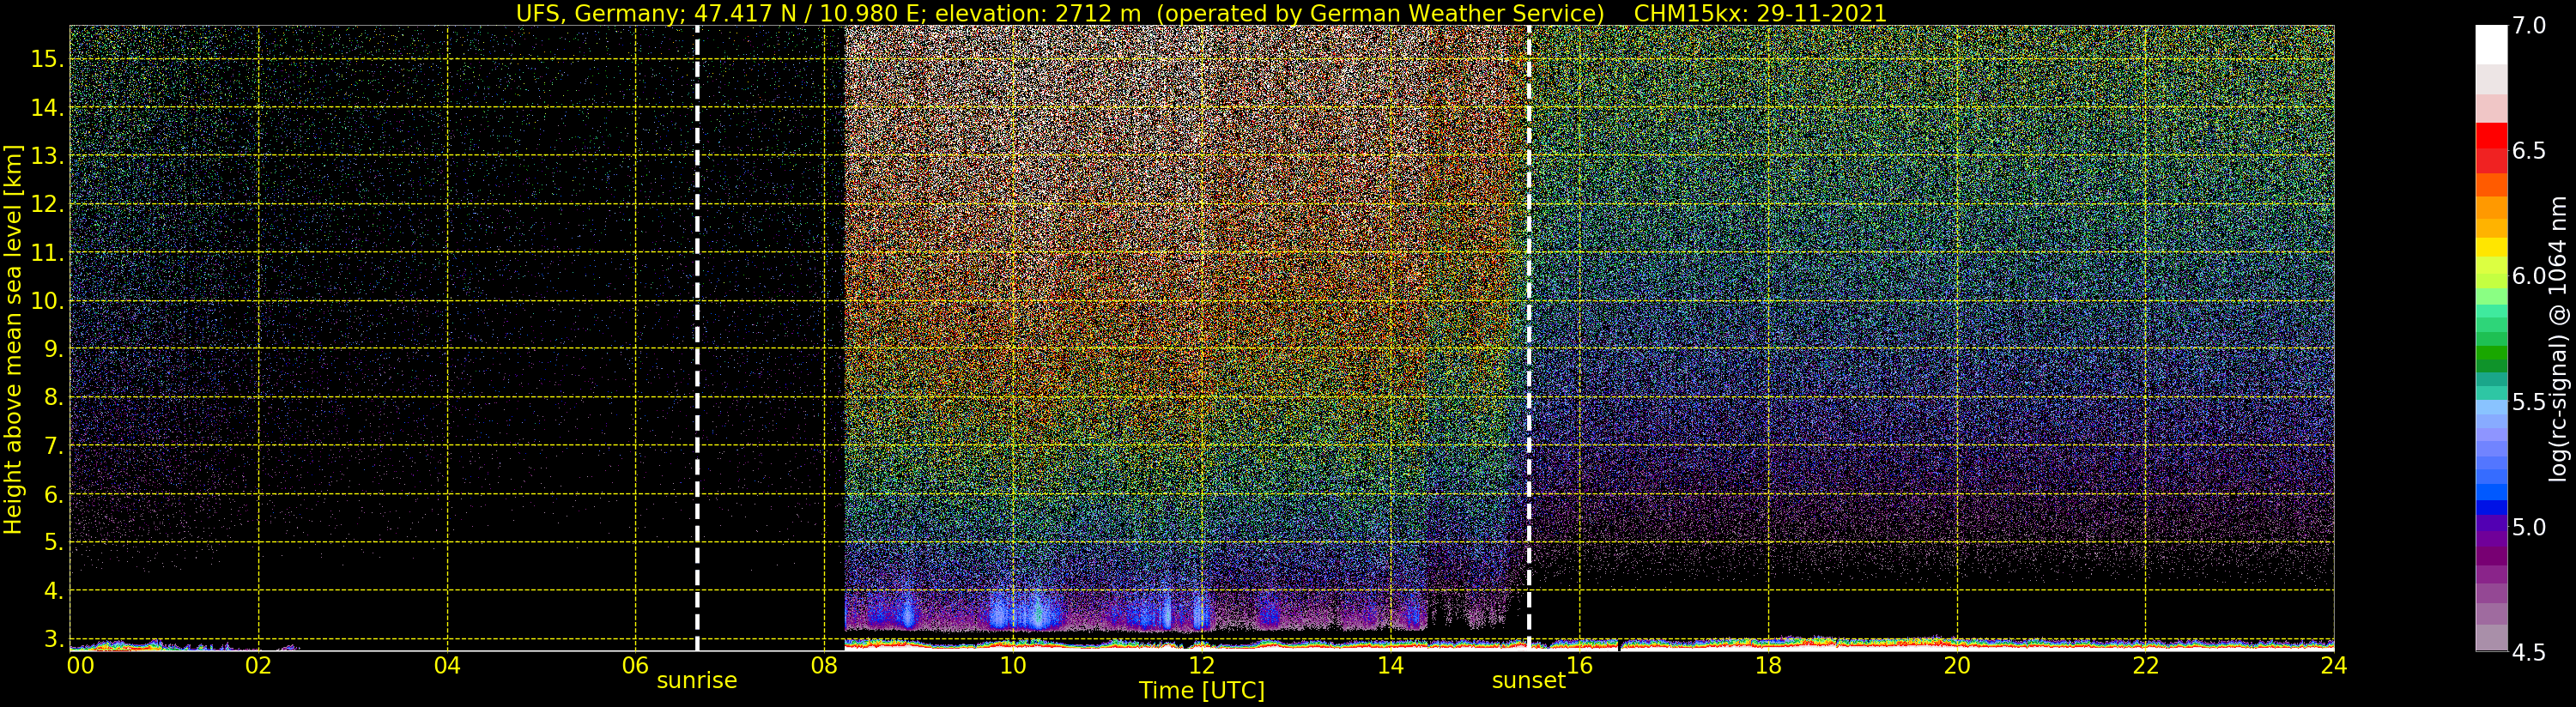Click the 'sunrise' label below the axis
This screenshot has width=2576, height=707.
pyautogui.click(x=696, y=681)
